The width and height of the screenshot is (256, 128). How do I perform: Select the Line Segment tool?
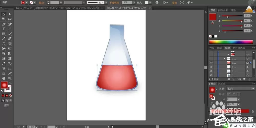click(10, 29)
